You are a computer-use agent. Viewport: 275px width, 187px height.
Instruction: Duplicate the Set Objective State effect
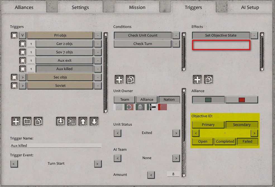tap(209, 79)
